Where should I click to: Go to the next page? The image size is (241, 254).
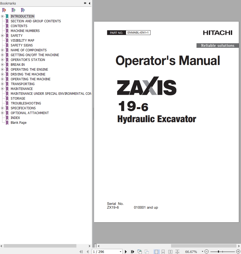126,252
